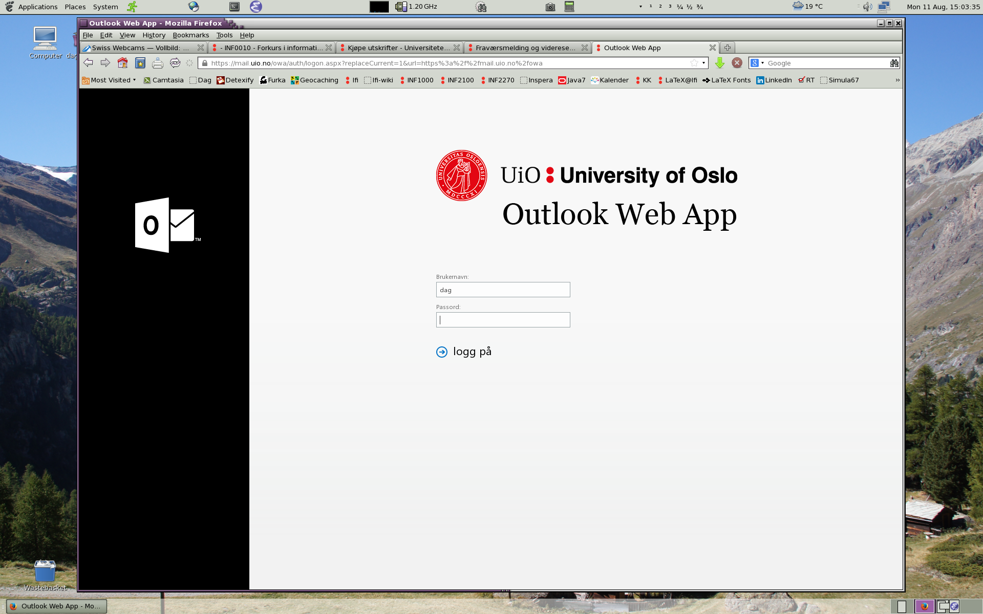Viewport: 983px width, 614px height.
Task: Click the Brukernavn username input field
Action: point(502,289)
